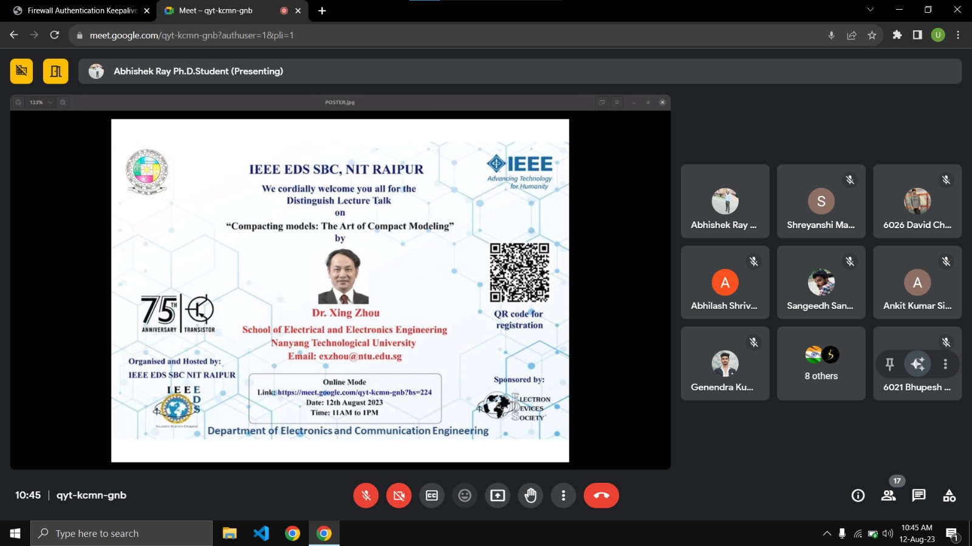Expand the 6021 Bhupesh tile options menu

point(945,364)
